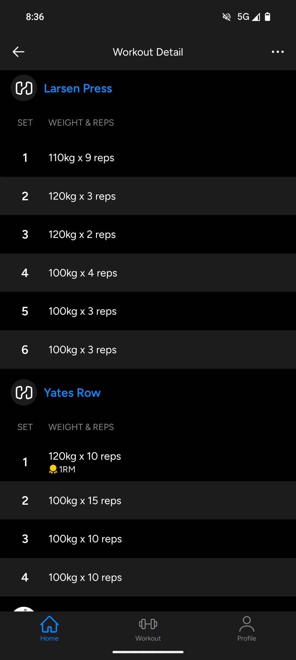Screen dimensions: 296x660
Task: Tap the partially visible exercise thumbnail at bottom
Action: click(24, 609)
